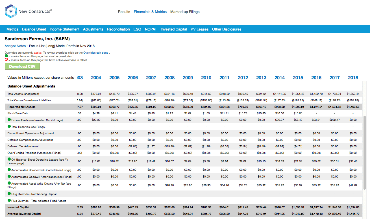Image resolution: width=370 pixels, height=219 pixels.
Task: Select 2010 Total Current/Investment Liabilities ($106.80)
Action: 206,100
